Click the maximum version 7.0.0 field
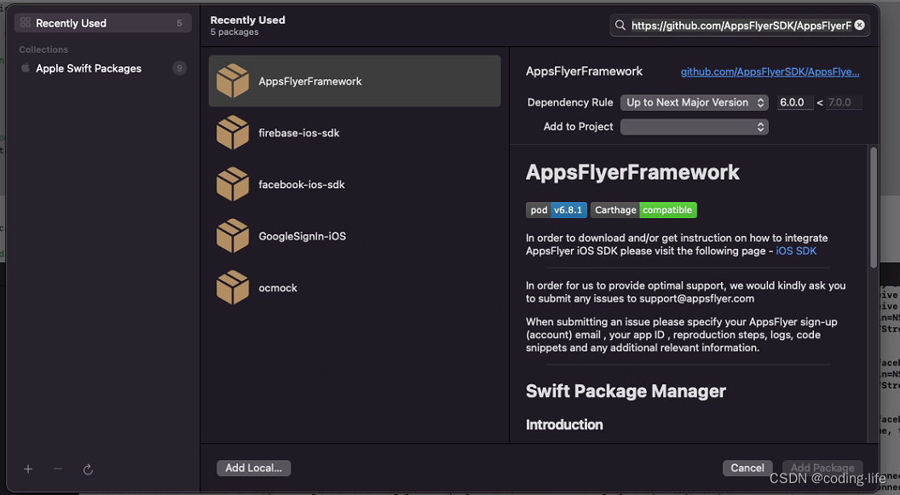This screenshot has height=495, width=900. click(844, 103)
